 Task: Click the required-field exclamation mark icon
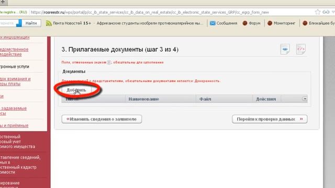coord(109,63)
